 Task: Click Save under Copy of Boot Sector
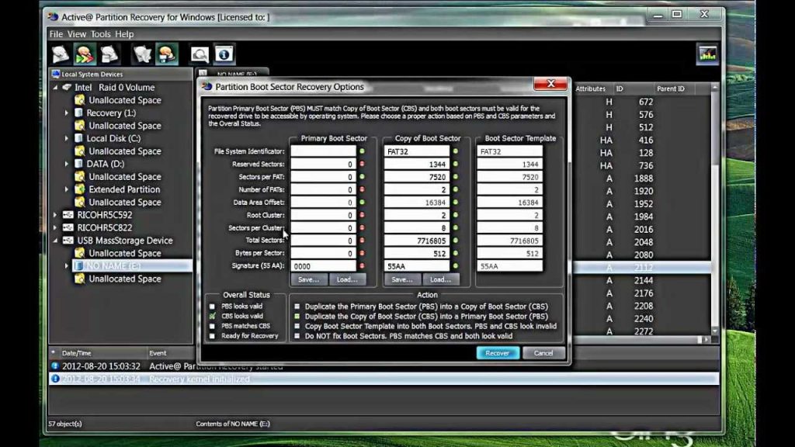pos(402,279)
